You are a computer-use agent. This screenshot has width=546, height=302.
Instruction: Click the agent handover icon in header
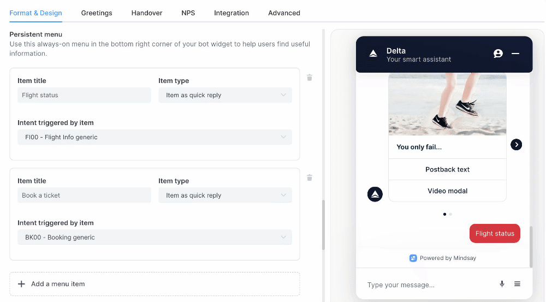498,54
